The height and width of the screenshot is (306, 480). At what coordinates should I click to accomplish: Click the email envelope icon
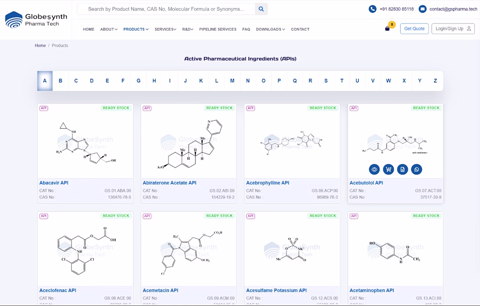422,9
